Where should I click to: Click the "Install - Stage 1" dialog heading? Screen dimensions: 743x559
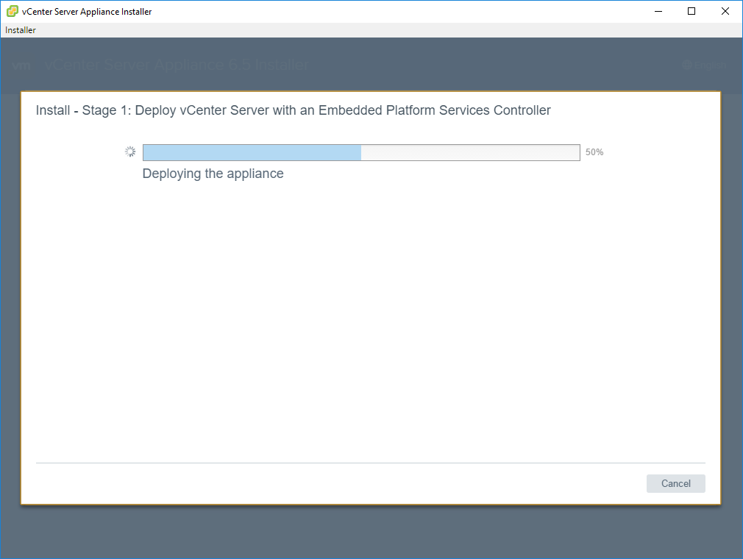[x=293, y=110]
